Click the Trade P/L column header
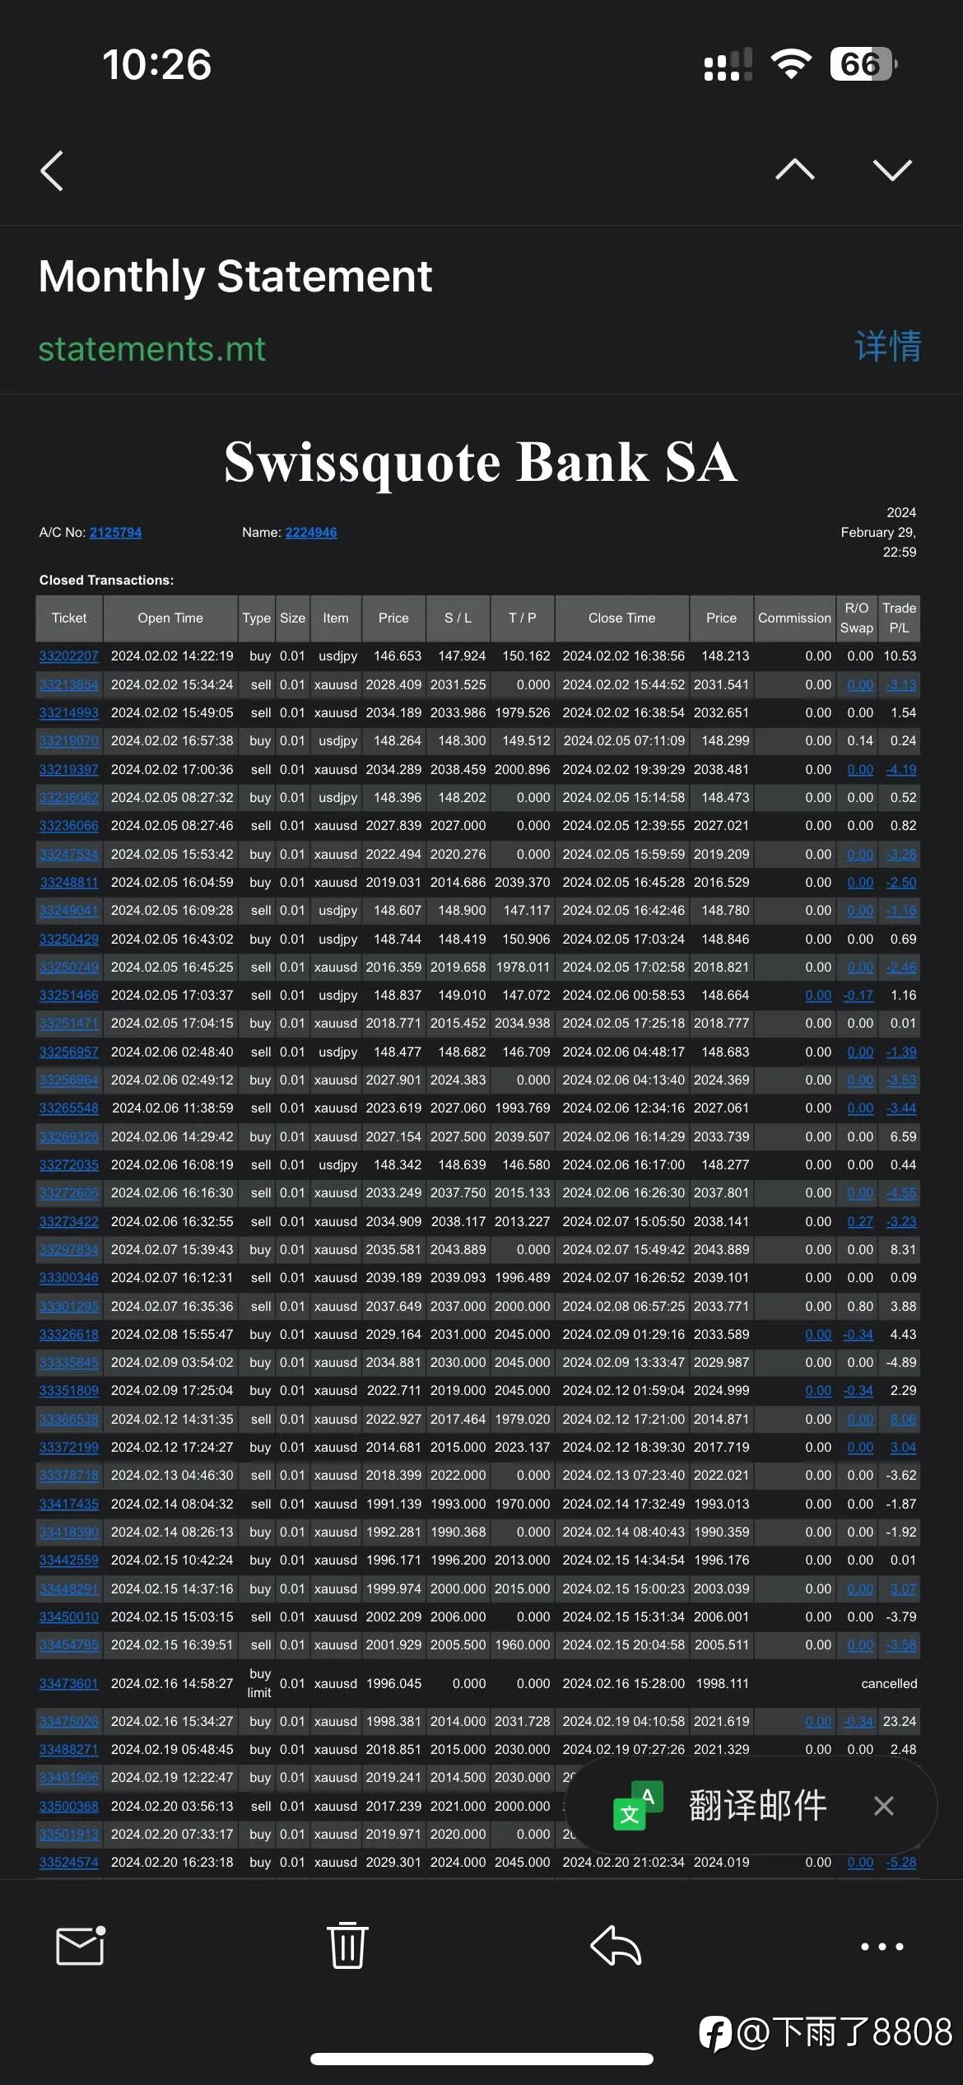Screen dimensions: 963x2085 [899, 618]
